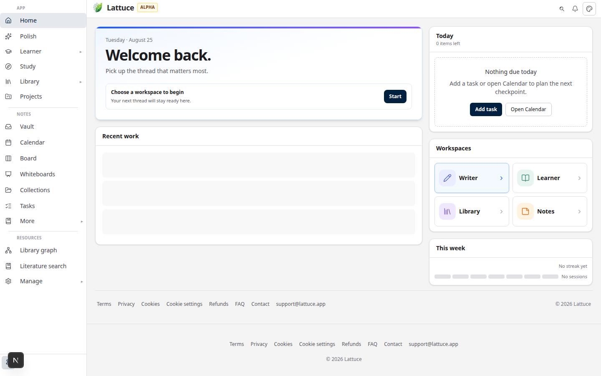
Task: Click the "Recent work" heading
Action: [121, 136]
